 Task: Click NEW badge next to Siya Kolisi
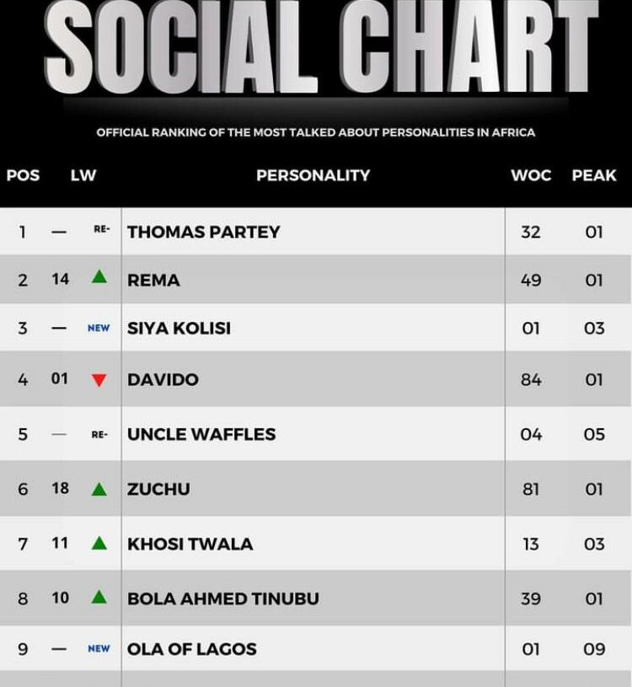(x=99, y=328)
